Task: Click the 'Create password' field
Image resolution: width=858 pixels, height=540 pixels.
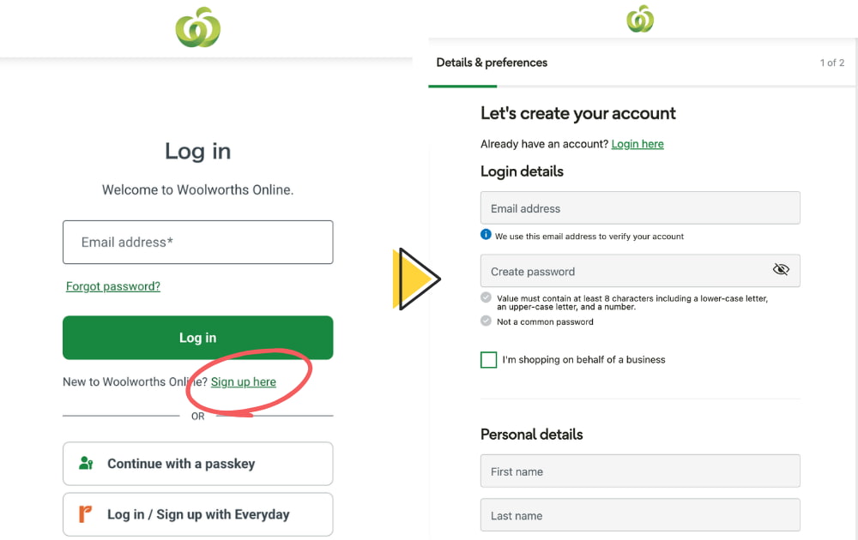Action: coord(626,271)
